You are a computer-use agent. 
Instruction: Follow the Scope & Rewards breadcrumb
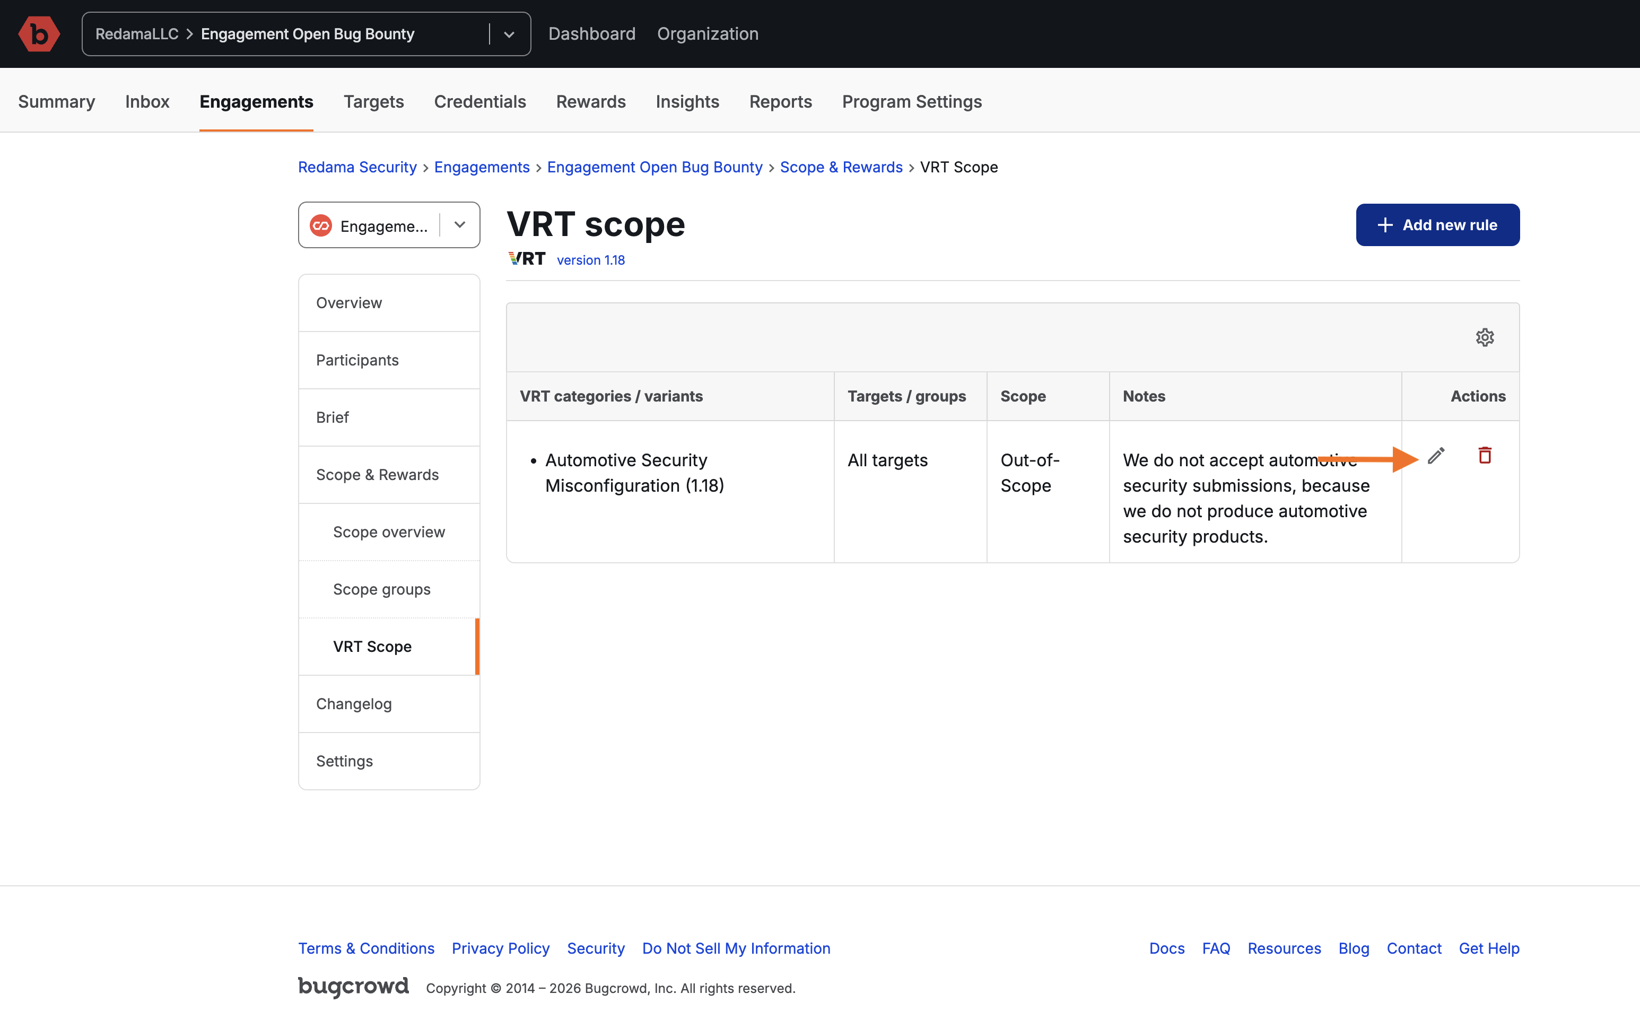tap(841, 167)
